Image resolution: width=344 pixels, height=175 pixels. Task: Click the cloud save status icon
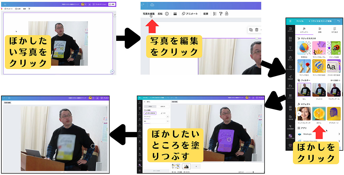coord(152,5)
